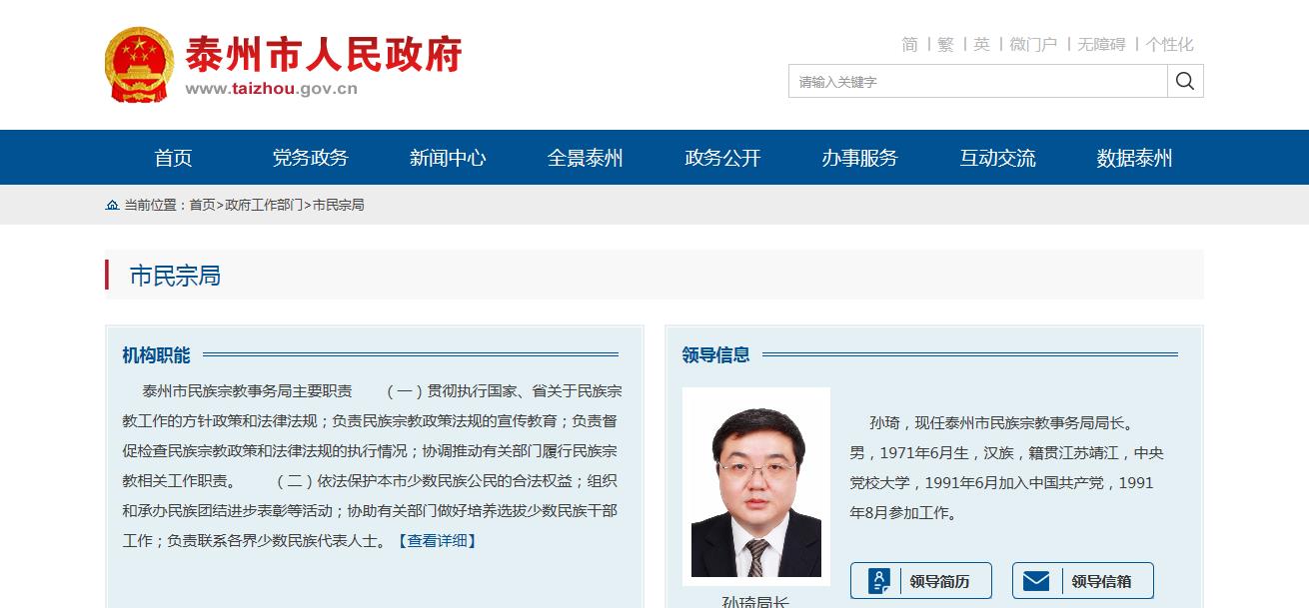The height and width of the screenshot is (608, 1309).
Task: Open 新闻中心 navigation tab
Action: click(448, 158)
